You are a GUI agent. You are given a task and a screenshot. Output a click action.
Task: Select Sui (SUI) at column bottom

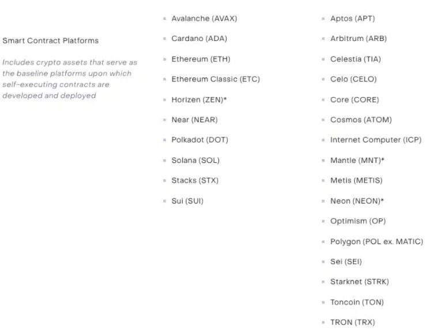pyautogui.click(x=187, y=201)
